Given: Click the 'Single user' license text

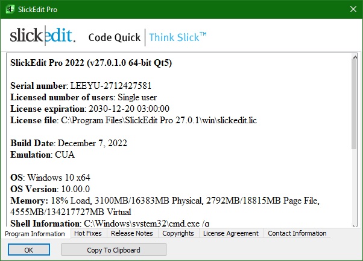Looking at the screenshot, I should pyautogui.click(x=137, y=97).
